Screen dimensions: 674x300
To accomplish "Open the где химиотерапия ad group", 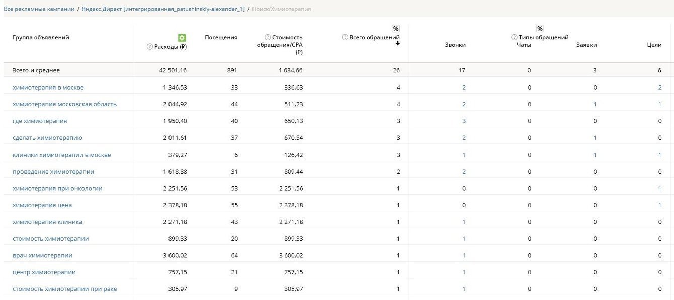I will tap(40, 121).
